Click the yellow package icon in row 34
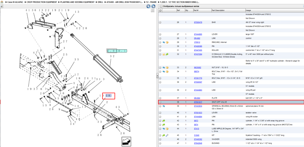 coord(167,72)
